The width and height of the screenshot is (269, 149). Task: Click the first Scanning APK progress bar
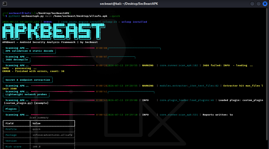pos(63,48)
